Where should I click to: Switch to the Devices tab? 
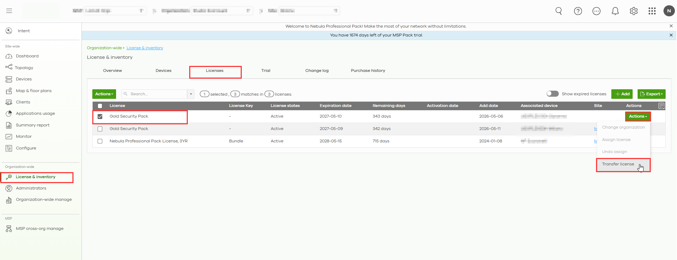(x=164, y=70)
